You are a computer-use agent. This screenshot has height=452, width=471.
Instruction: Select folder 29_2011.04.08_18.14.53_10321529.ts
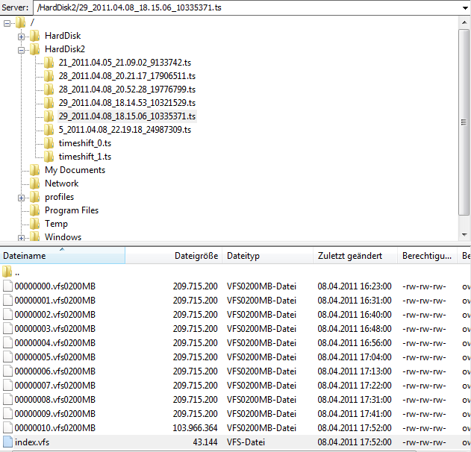[x=127, y=103]
